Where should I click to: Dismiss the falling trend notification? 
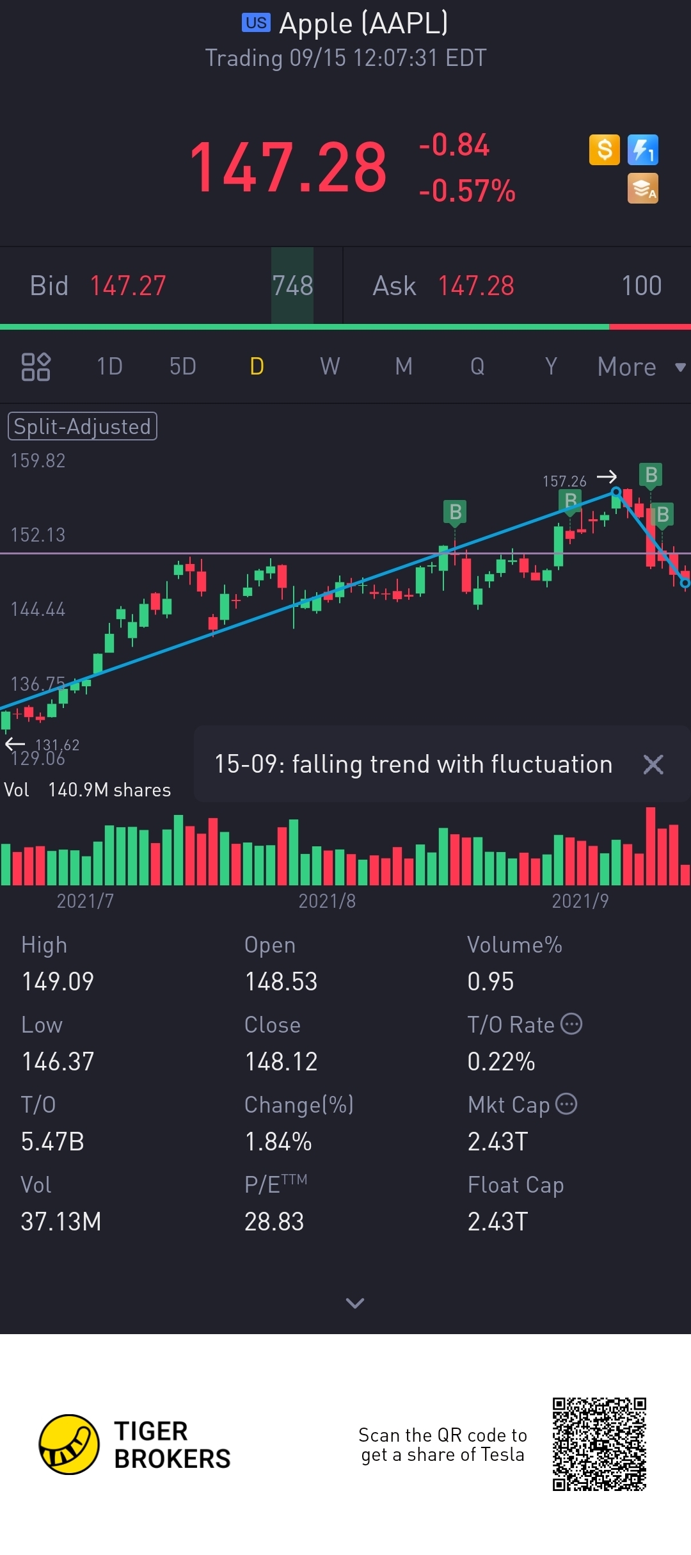coord(653,764)
